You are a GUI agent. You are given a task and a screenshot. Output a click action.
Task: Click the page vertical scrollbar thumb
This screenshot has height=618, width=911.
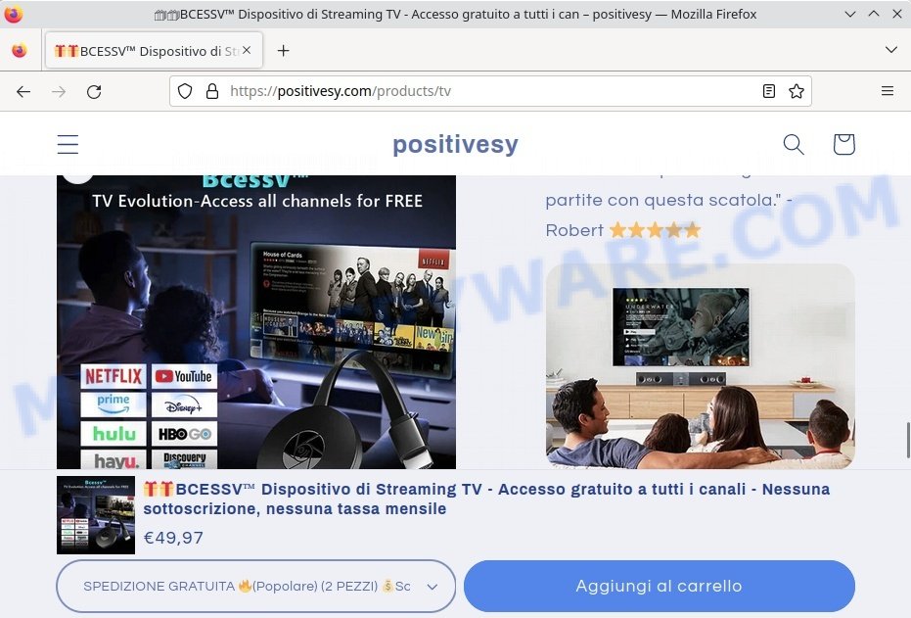click(x=907, y=441)
